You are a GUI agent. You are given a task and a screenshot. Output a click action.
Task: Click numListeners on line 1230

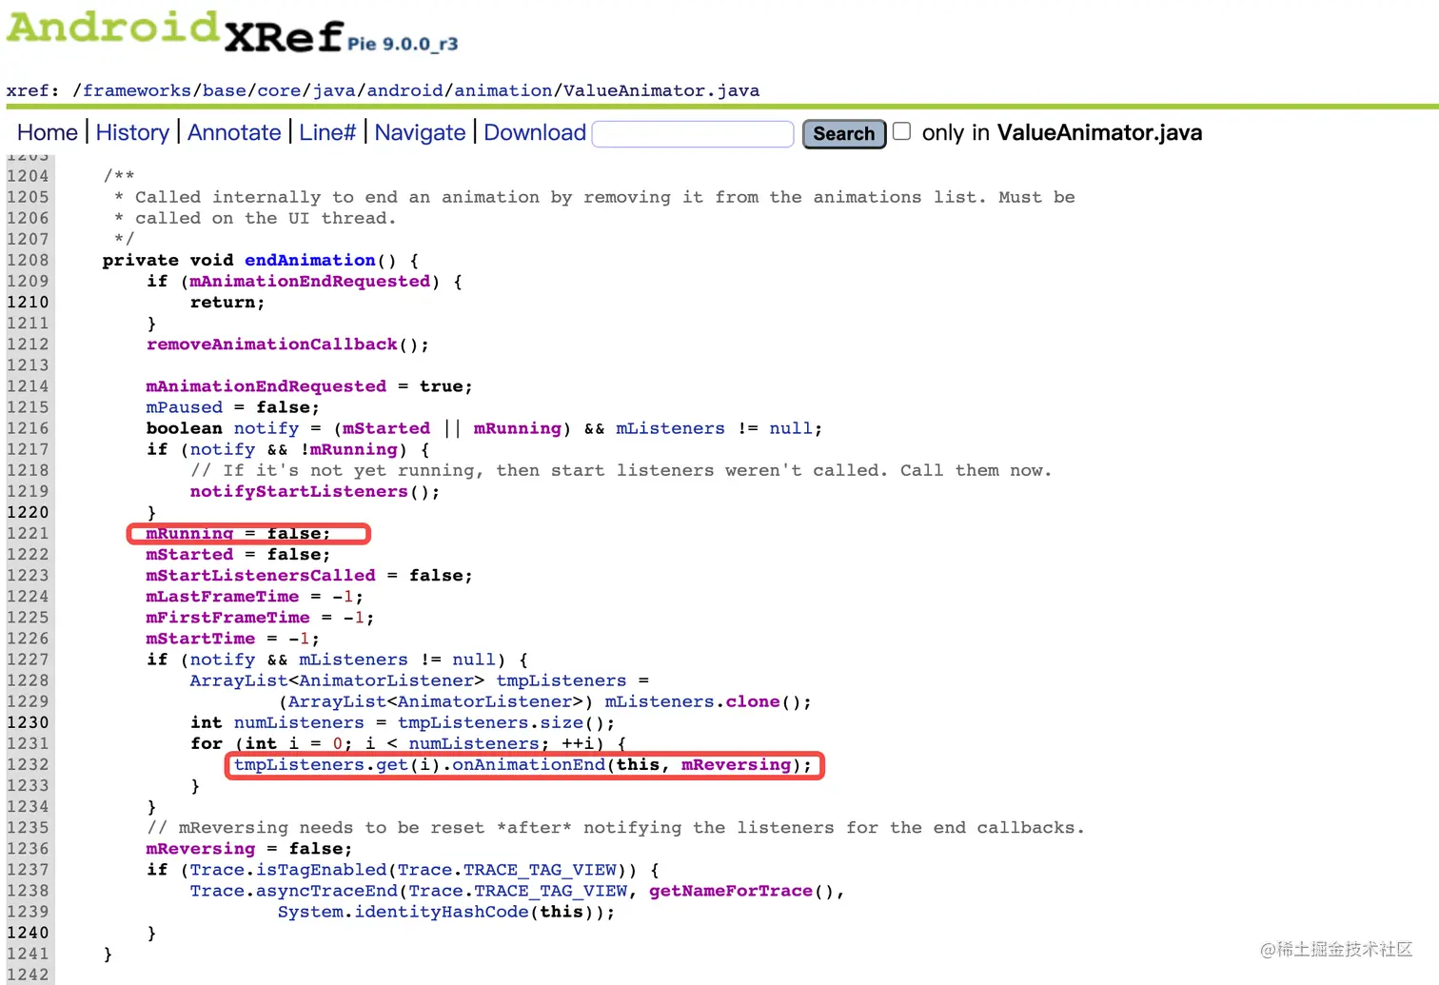click(299, 722)
